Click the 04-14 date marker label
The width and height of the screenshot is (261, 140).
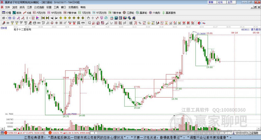coord(234,33)
